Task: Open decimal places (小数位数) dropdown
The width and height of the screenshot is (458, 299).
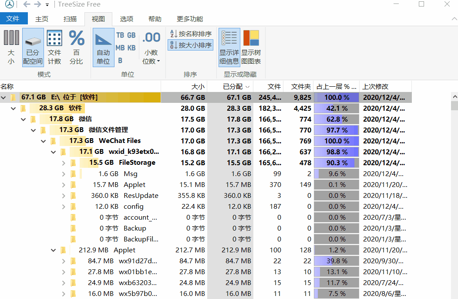Action: point(151,48)
